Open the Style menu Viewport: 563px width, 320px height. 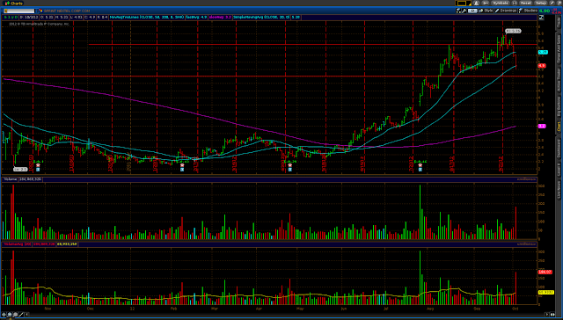[x=486, y=11]
